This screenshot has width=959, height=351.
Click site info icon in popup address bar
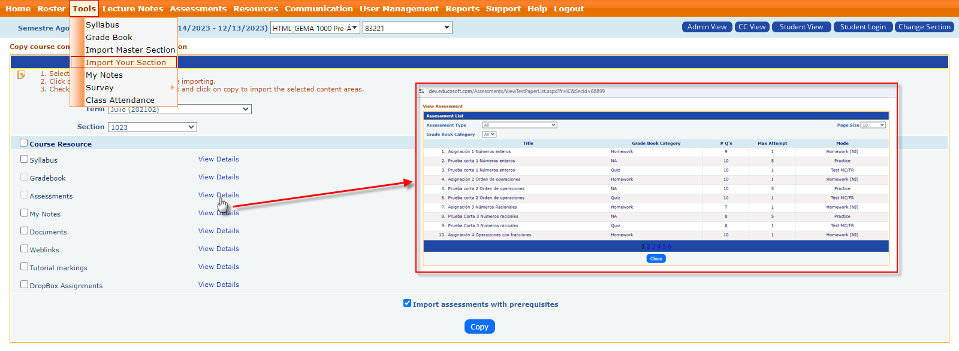[422, 91]
